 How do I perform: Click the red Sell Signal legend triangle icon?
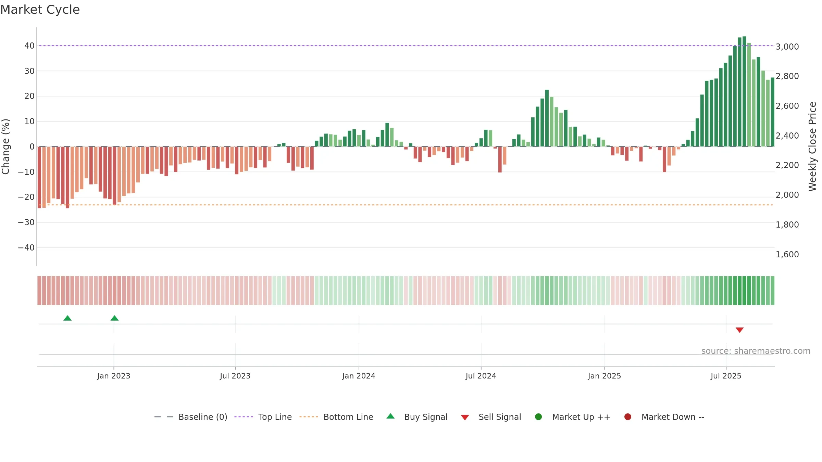click(x=465, y=418)
